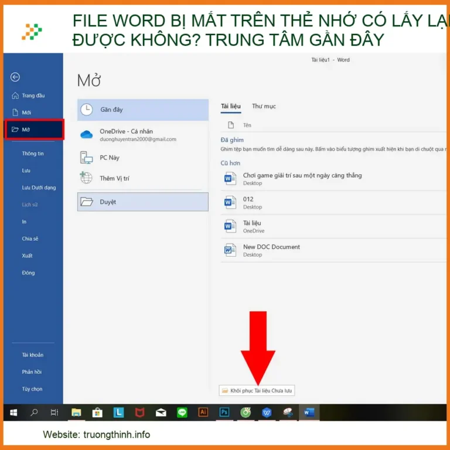Click Khôi phục Tài liệu Chưa lưu button

(257, 391)
